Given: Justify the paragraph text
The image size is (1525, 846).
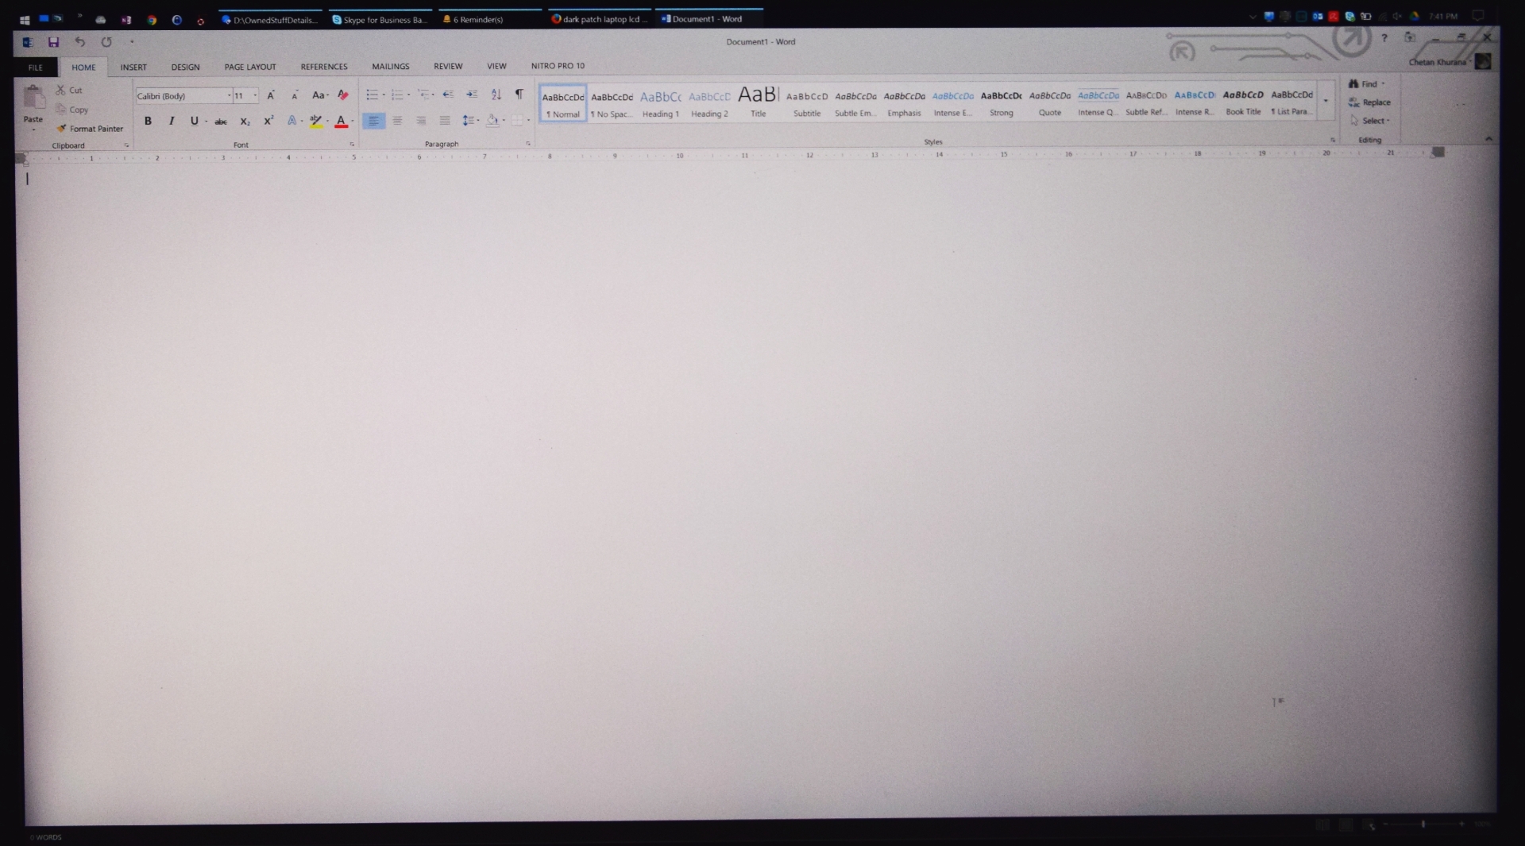Looking at the screenshot, I should pyautogui.click(x=445, y=121).
